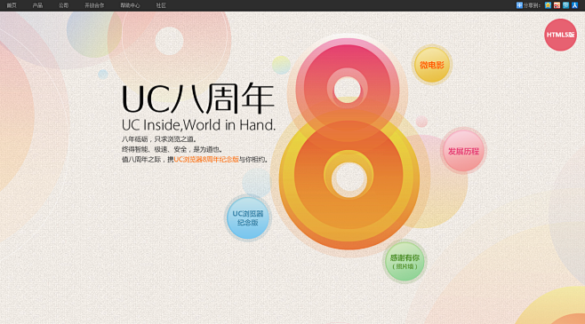585x324 pixels.
Task: Go to 开放合作 menu item
Action: point(94,5)
